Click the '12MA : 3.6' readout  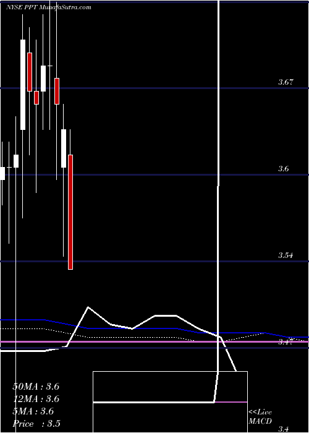coord(36,399)
